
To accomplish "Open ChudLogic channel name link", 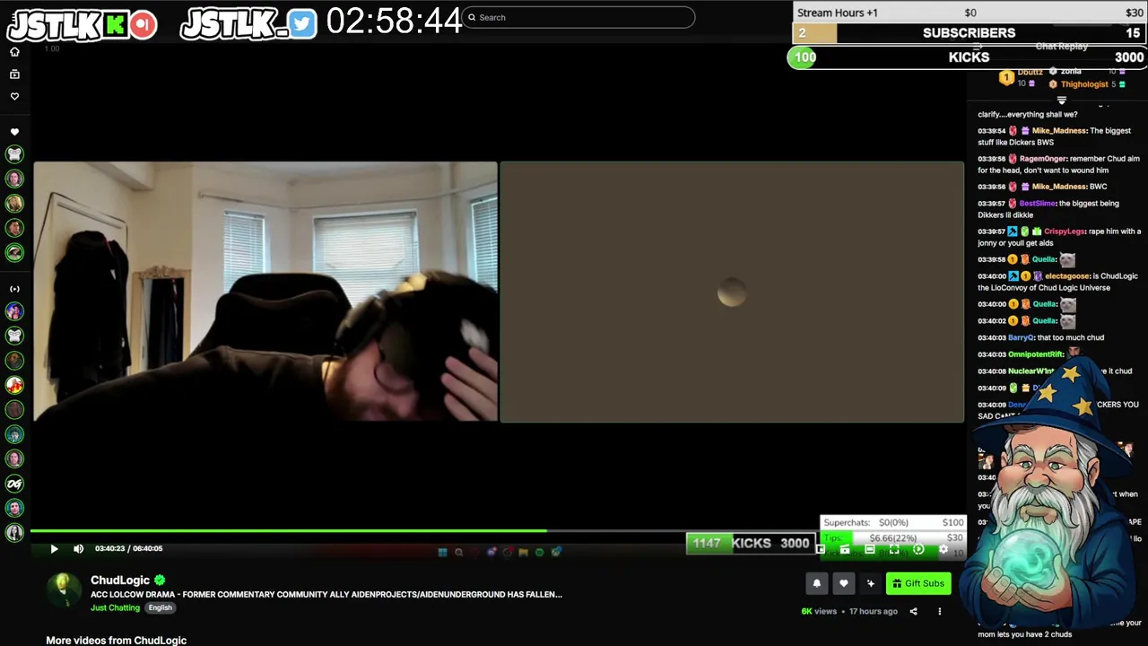I will tap(120, 581).
